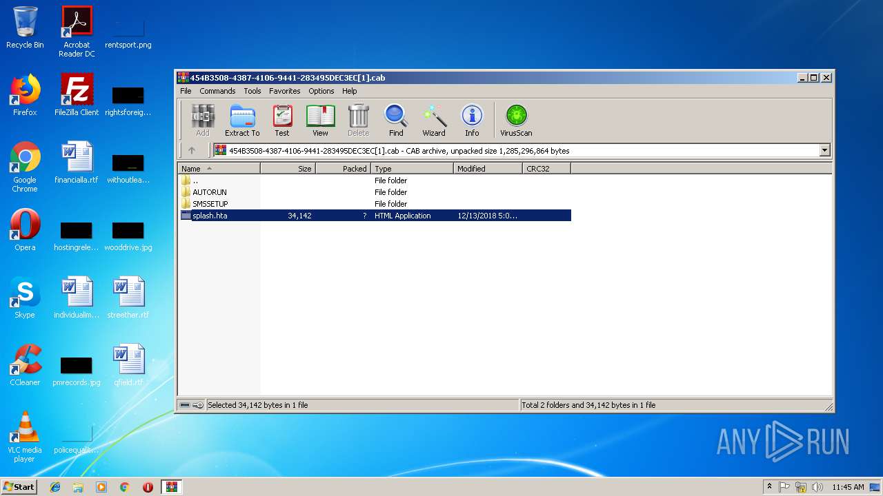
Task: Open CCleaner desktop shortcut
Action: point(25,365)
